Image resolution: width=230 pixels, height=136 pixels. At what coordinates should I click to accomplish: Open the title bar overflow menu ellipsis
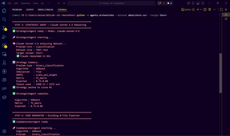point(49,3)
